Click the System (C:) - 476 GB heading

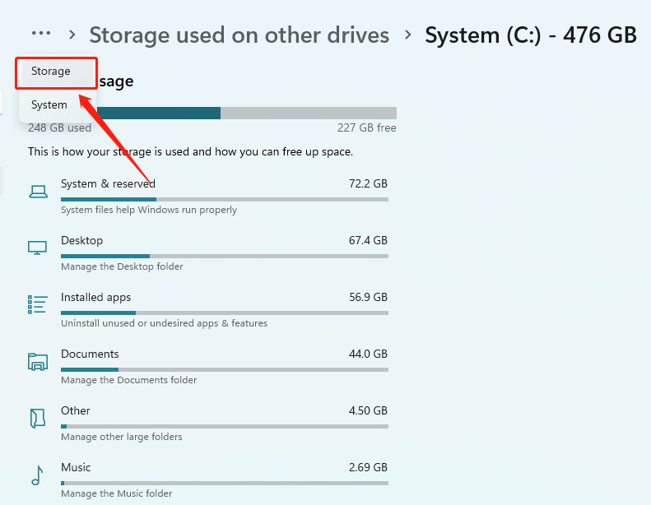pyautogui.click(x=530, y=35)
